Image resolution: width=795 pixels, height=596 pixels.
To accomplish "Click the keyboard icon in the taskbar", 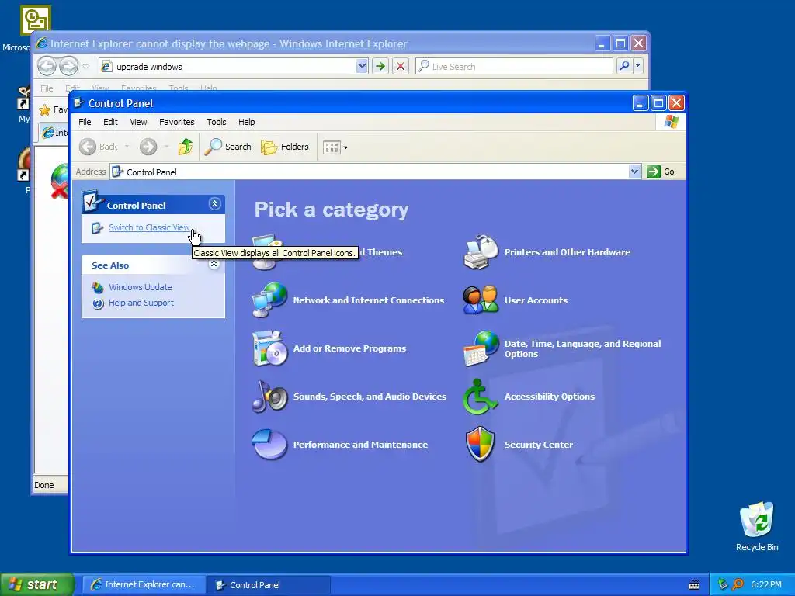I will point(694,585).
